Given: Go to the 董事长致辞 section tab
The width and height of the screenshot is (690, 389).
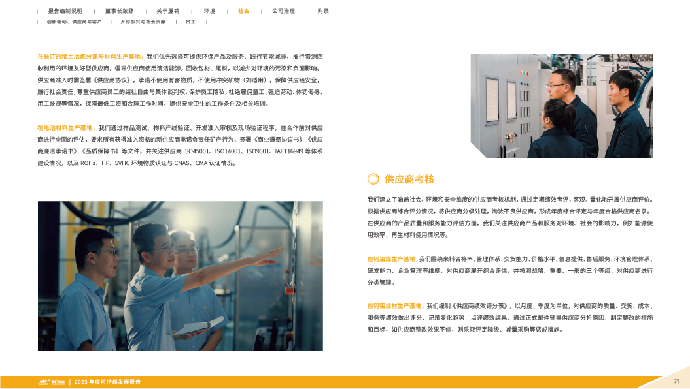Looking at the screenshot, I should point(118,12).
